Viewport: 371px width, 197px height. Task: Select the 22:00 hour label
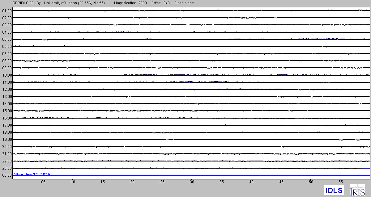coord(7,161)
